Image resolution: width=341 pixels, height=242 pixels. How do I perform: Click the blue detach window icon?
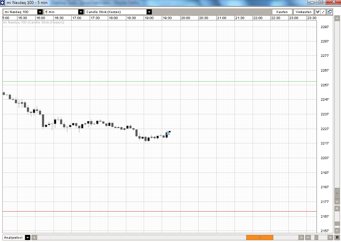[330, 12]
